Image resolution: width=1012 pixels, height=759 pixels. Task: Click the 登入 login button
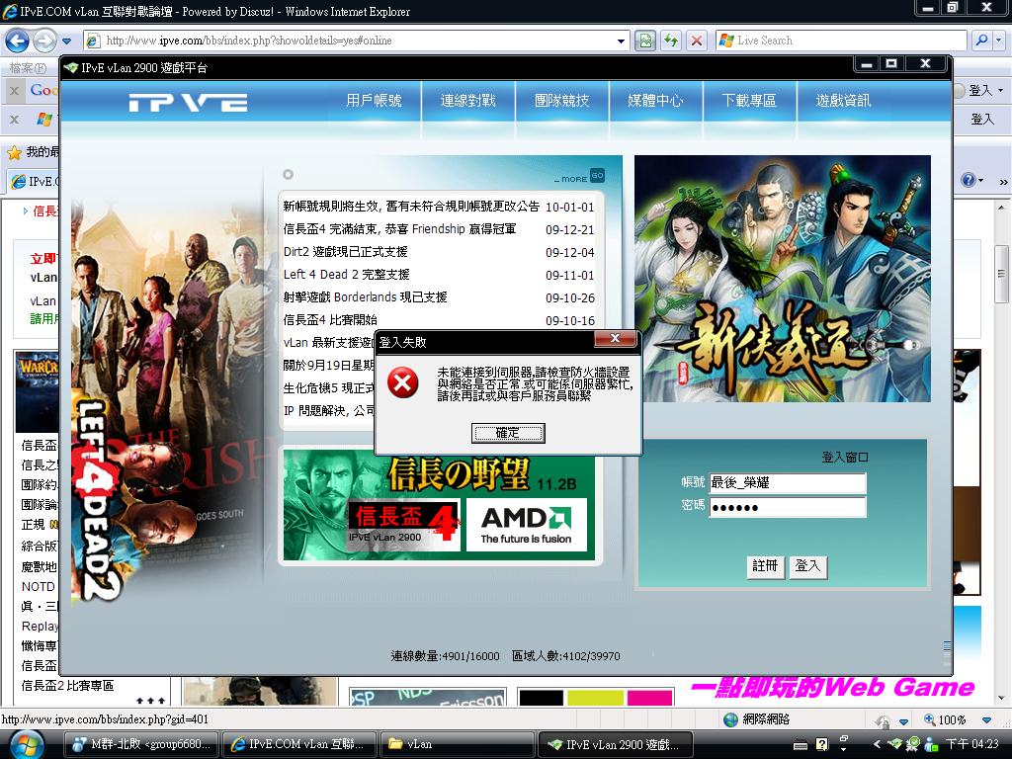807,566
